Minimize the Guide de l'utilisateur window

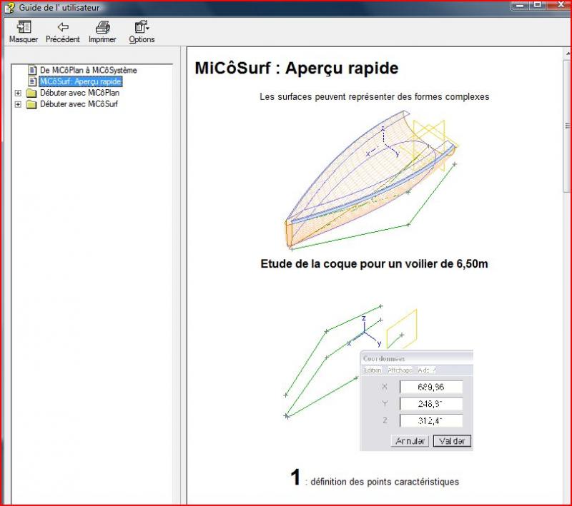point(520,5)
